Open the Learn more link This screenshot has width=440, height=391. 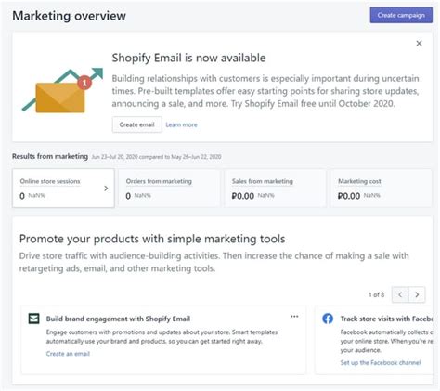(x=181, y=124)
